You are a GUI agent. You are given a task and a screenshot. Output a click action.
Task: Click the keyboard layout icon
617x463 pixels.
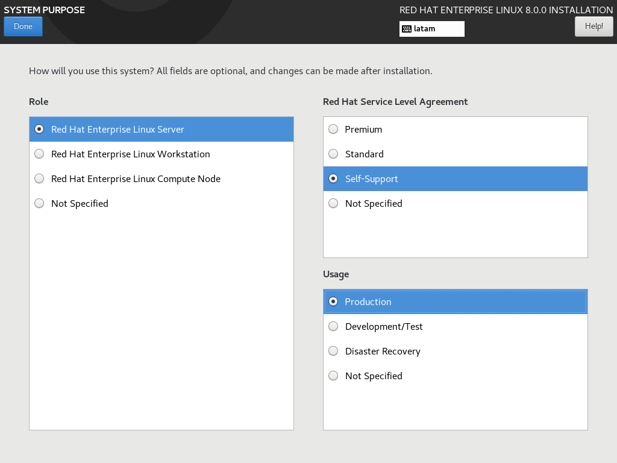[407, 29]
